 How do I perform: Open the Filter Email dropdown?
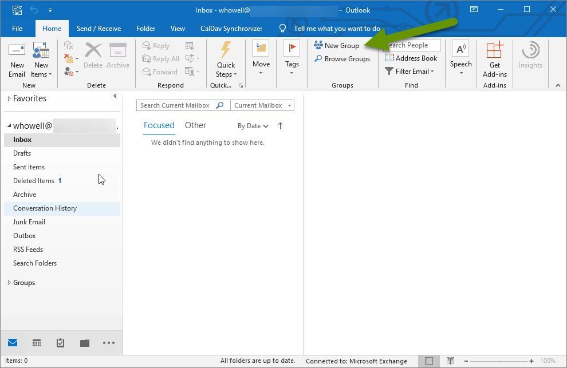click(410, 71)
